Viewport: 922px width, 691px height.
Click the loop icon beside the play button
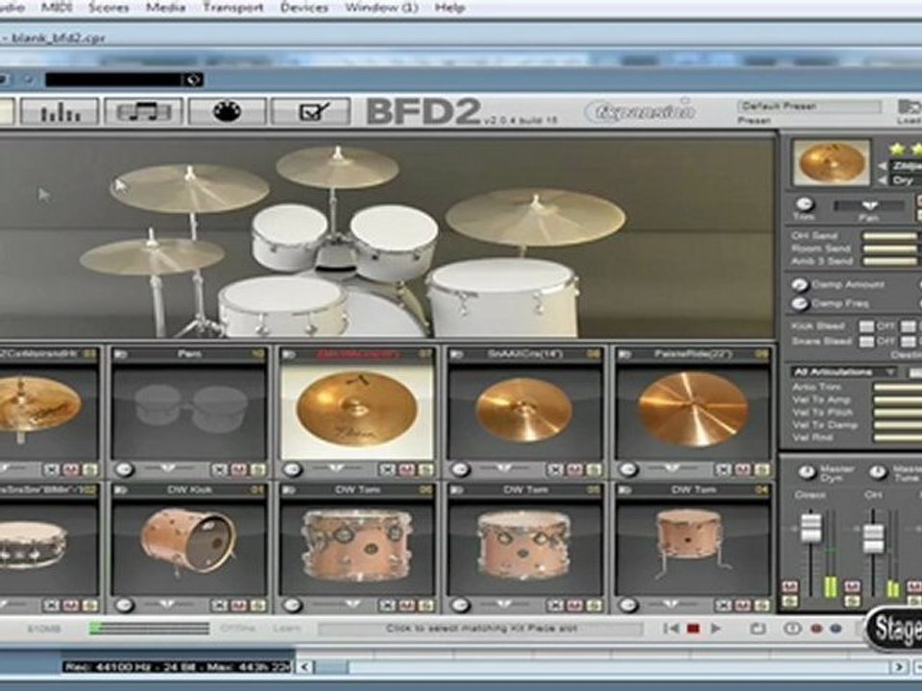758,629
